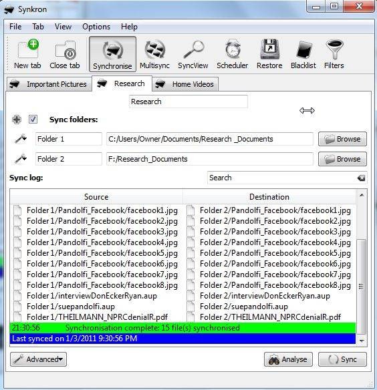
Task: Click the Destination column header
Action: pos(269,197)
